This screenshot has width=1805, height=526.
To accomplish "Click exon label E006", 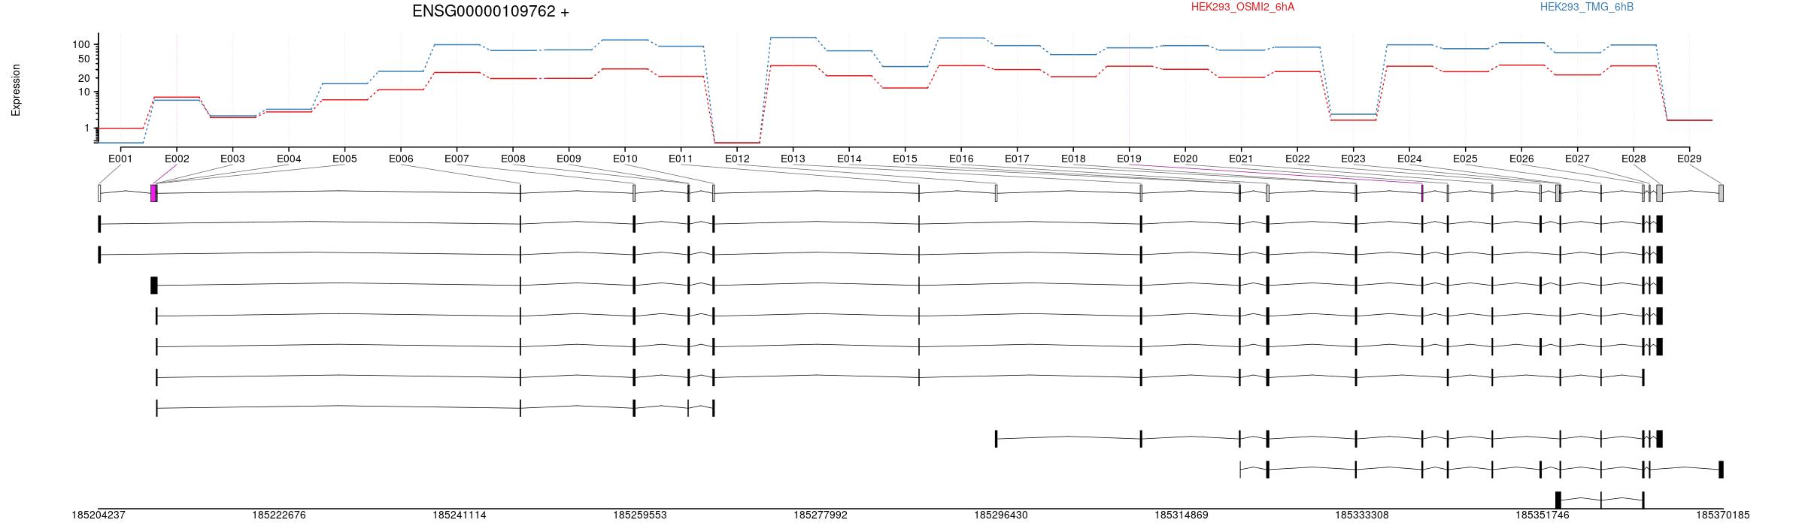I will pyautogui.click(x=401, y=159).
